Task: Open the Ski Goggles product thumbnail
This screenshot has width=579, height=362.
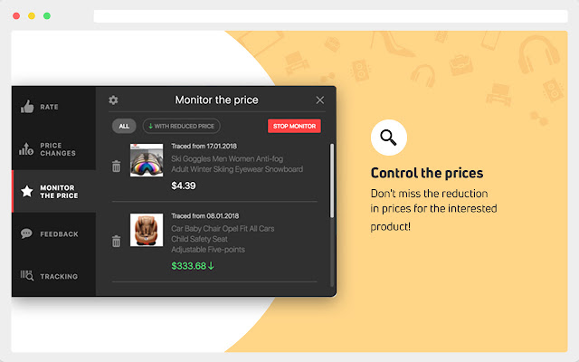Action: click(147, 160)
